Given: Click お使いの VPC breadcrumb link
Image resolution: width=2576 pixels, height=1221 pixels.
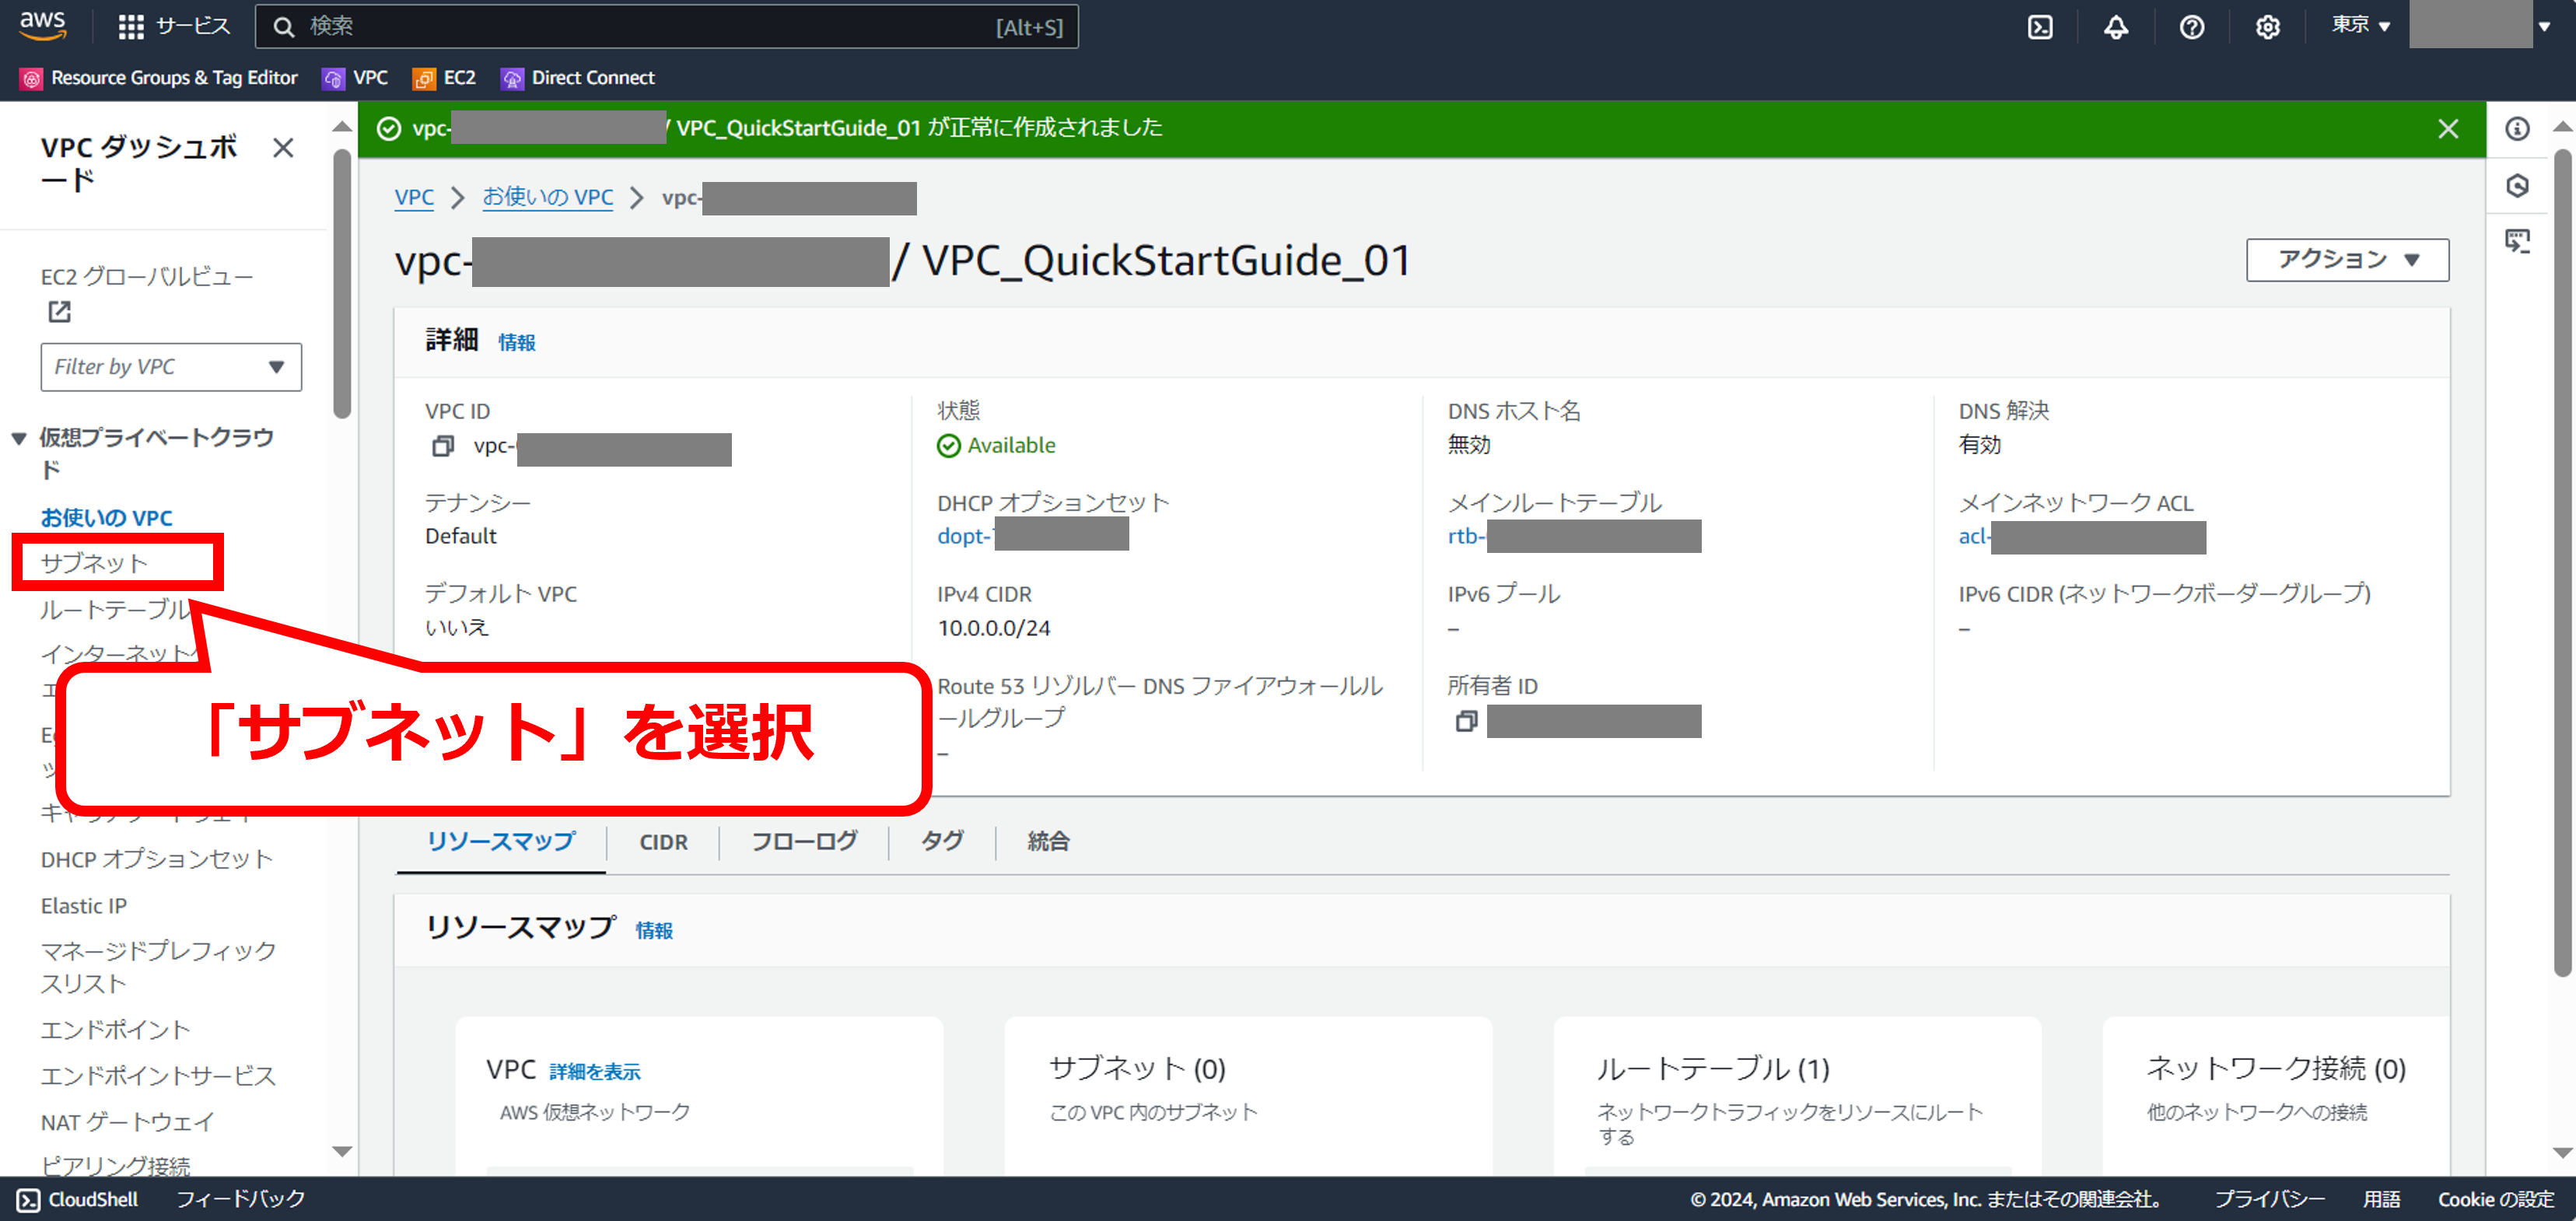Looking at the screenshot, I should [548, 197].
